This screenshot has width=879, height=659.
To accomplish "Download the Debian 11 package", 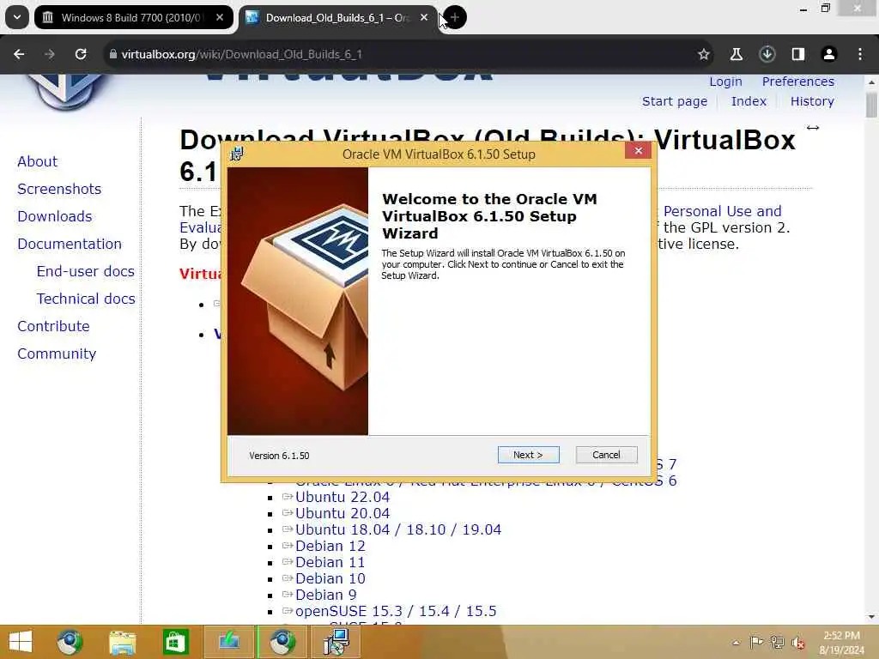I will 330,562.
